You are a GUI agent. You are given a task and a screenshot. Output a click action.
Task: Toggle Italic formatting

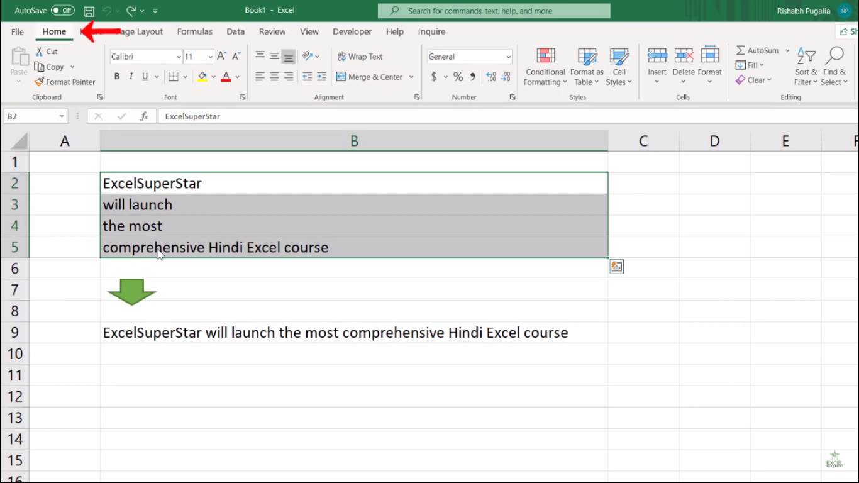click(x=131, y=77)
